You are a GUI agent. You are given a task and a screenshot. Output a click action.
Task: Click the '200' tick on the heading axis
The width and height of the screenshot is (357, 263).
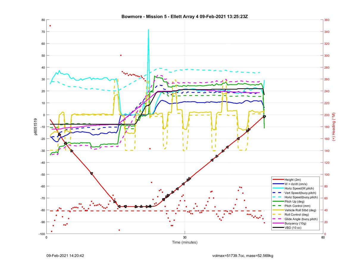327,115
